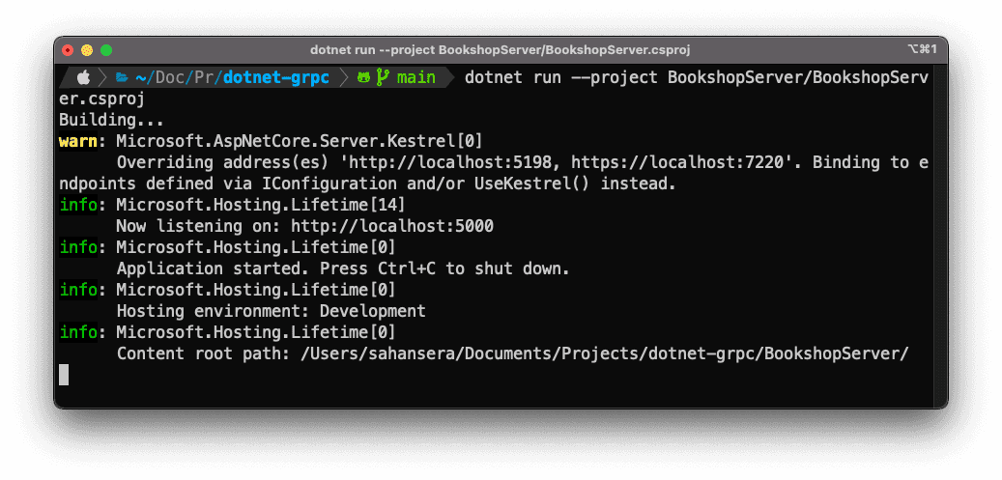The image size is (1002, 480).
Task: Click the Apple logo in prompt
Action: pos(84,78)
